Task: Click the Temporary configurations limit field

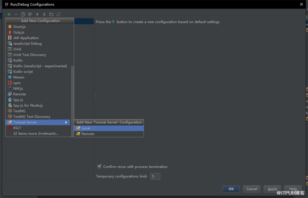Action: (x=155, y=176)
